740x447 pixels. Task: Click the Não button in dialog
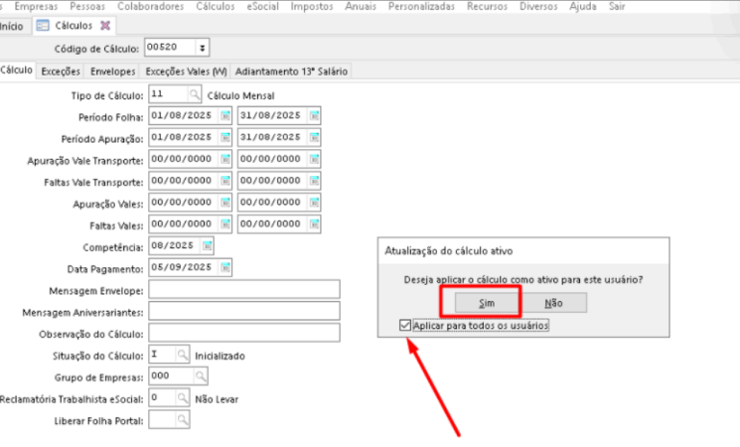pyautogui.click(x=553, y=303)
